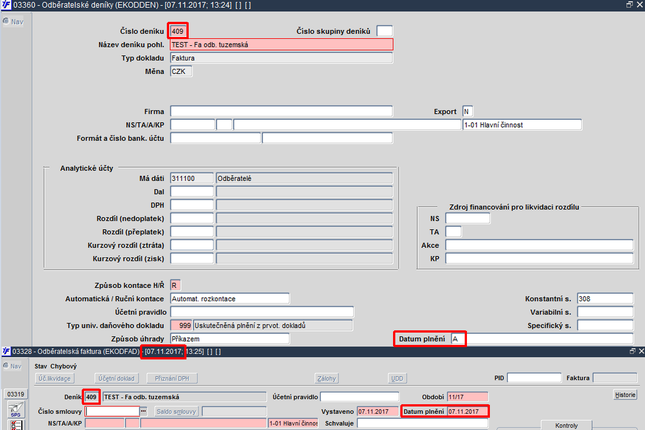This screenshot has width=645, height=430.
Task: Click the Číslo deníku field with 409
Action: coord(178,31)
